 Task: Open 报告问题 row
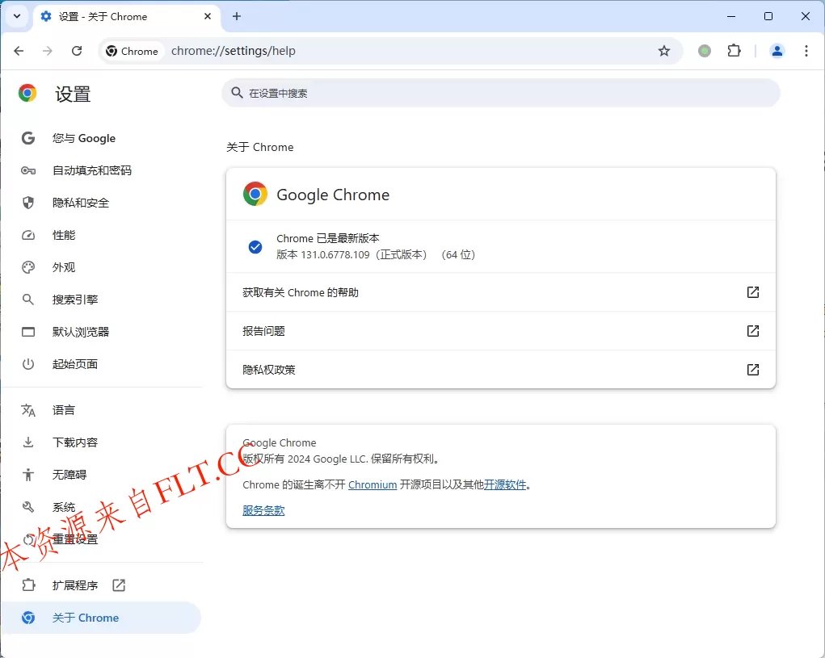pyautogui.click(x=501, y=331)
